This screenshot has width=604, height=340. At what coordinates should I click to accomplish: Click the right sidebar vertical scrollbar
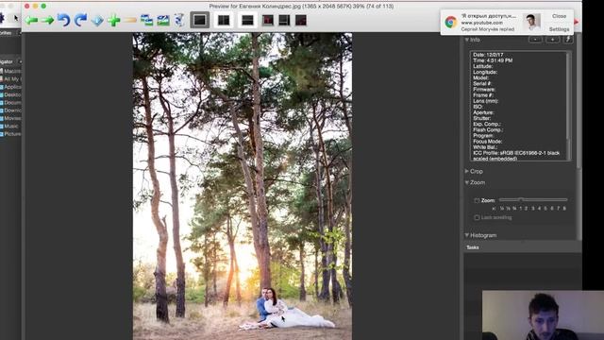point(579,100)
